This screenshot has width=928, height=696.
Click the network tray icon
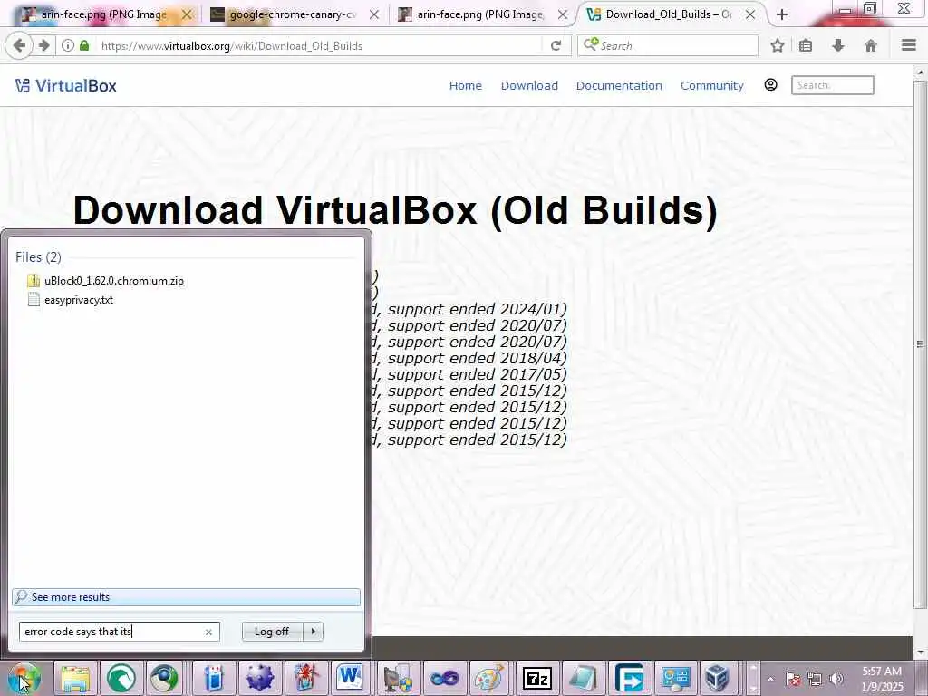click(x=815, y=679)
